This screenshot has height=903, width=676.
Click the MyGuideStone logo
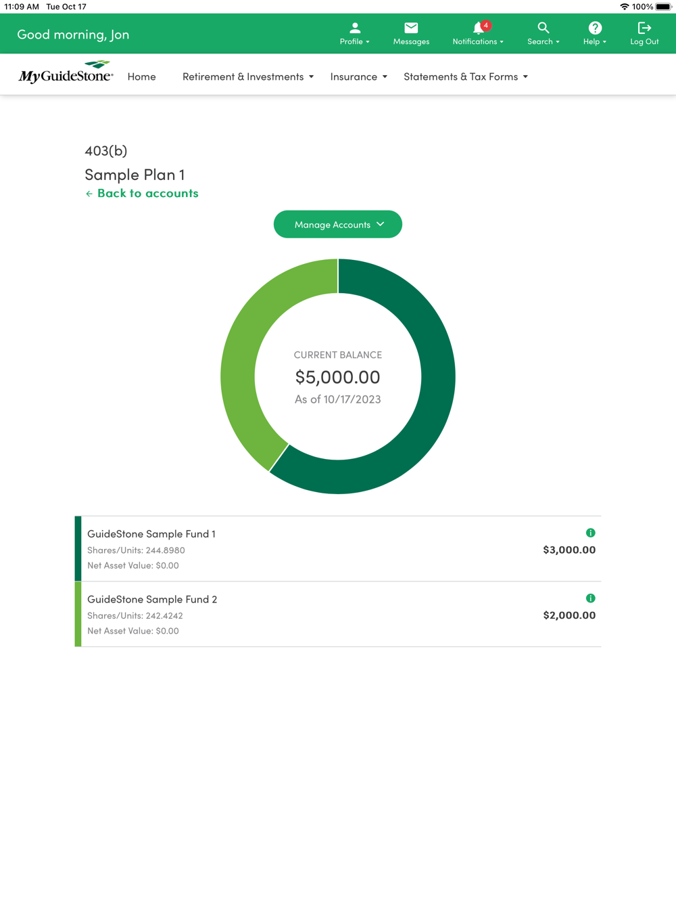pos(66,72)
